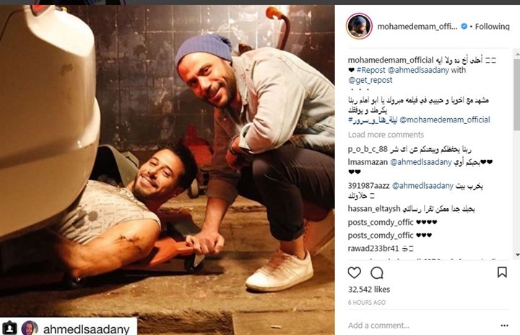
Task: Open the @ahmedlsaadany mention in the caption
Action: click(418, 70)
